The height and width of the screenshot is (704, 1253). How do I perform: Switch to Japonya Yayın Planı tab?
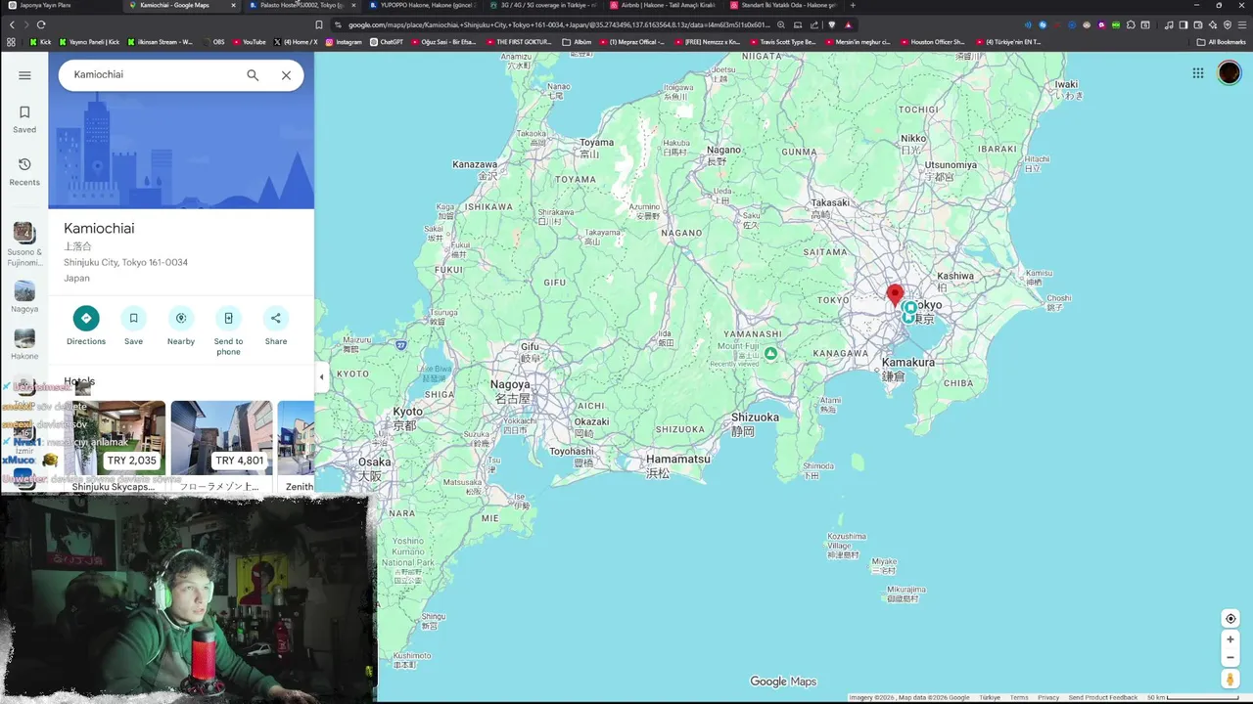(x=59, y=6)
